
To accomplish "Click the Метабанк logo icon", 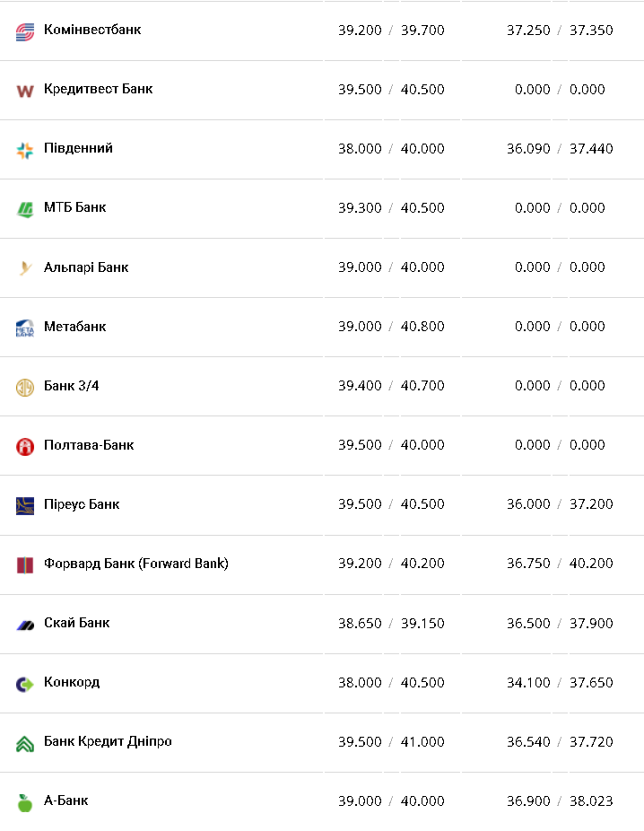I will point(25,328).
